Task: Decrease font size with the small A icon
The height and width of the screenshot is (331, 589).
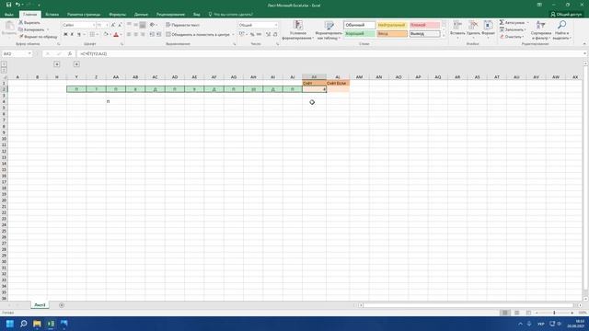Action: tap(120, 25)
